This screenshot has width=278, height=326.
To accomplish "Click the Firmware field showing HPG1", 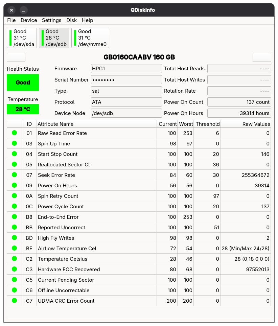I will [x=126, y=69].
